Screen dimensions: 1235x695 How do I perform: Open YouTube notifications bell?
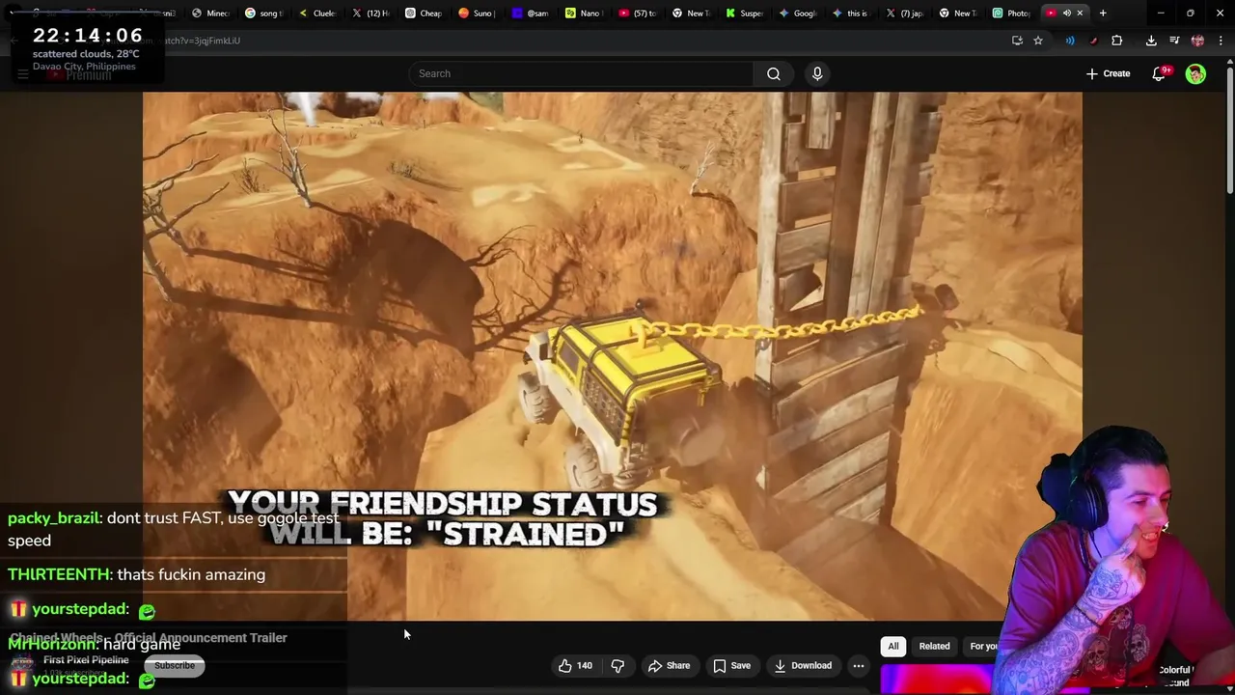pos(1160,73)
